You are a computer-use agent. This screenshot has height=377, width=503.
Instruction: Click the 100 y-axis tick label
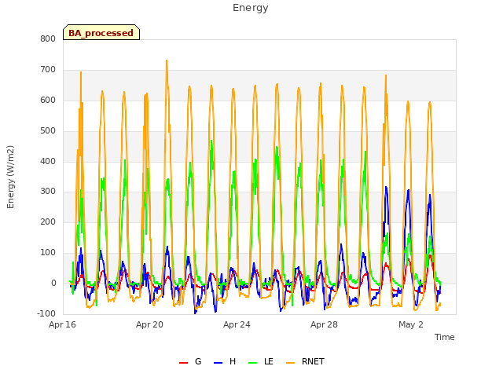pyautogui.click(x=48, y=253)
